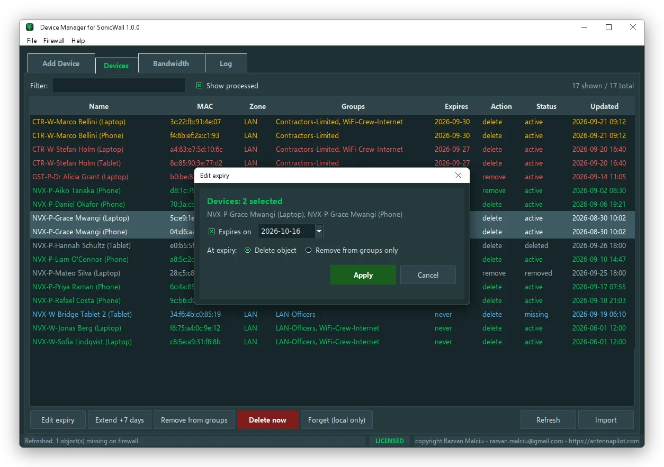This screenshot has height=467, width=664.
Task: Switch to the Bandwidth tab
Action: point(171,63)
